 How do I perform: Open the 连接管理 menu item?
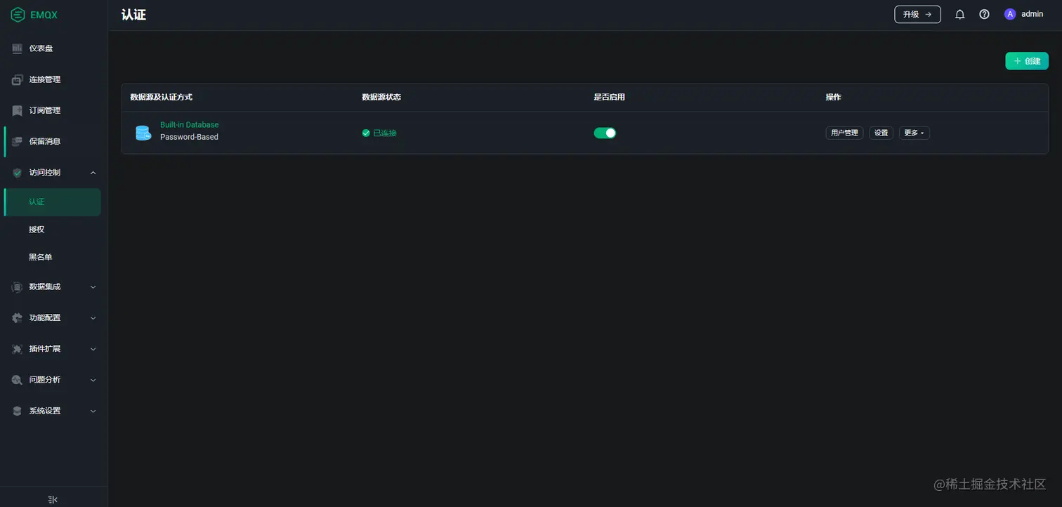(52, 79)
